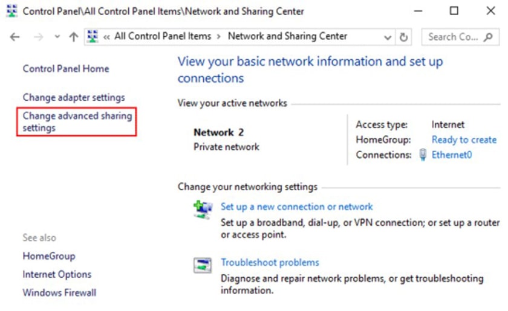Click the network setup wizard icon

click(202, 208)
